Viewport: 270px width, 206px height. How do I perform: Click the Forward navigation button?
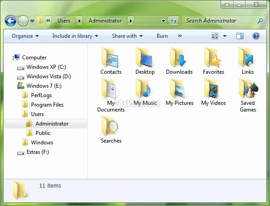click(x=23, y=21)
